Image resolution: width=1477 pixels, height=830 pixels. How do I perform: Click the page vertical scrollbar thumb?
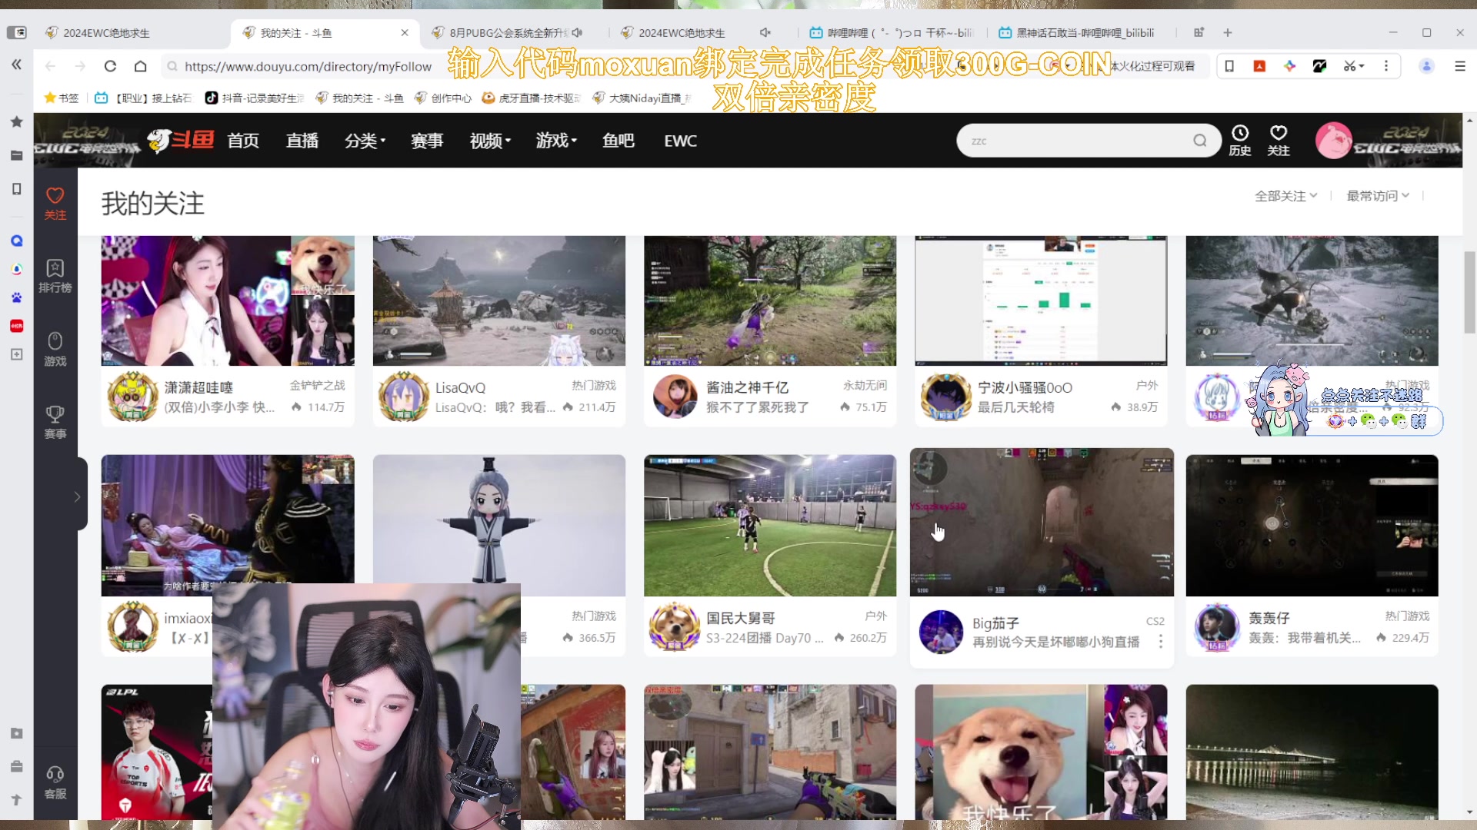tap(1469, 292)
